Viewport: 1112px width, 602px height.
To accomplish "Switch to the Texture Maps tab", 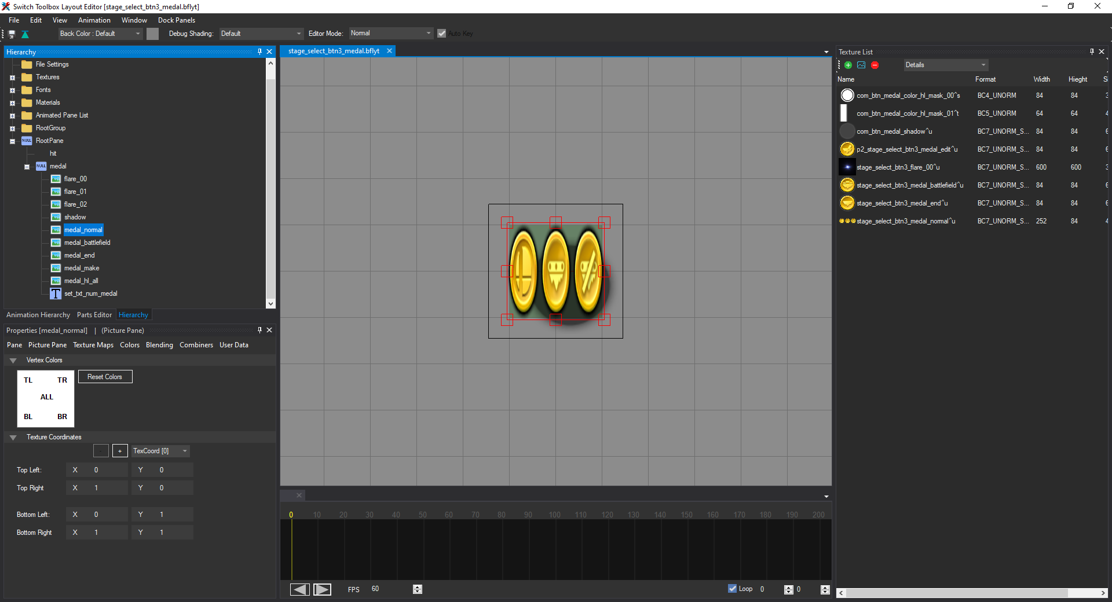I will coord(93,345).
